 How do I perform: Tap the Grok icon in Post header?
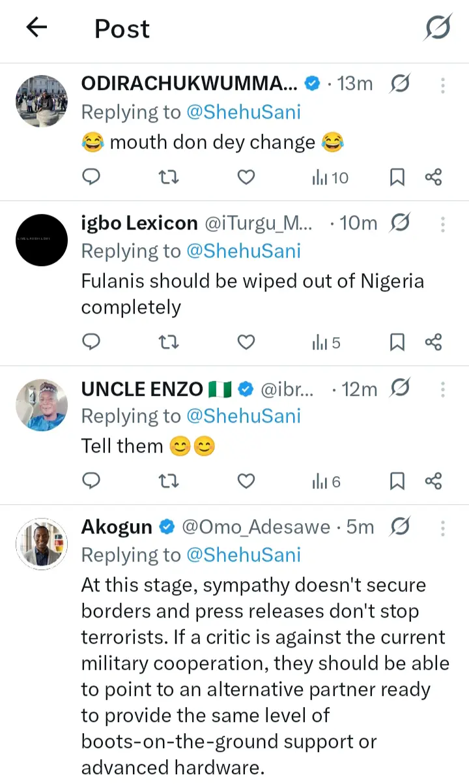tap(438, 27)
